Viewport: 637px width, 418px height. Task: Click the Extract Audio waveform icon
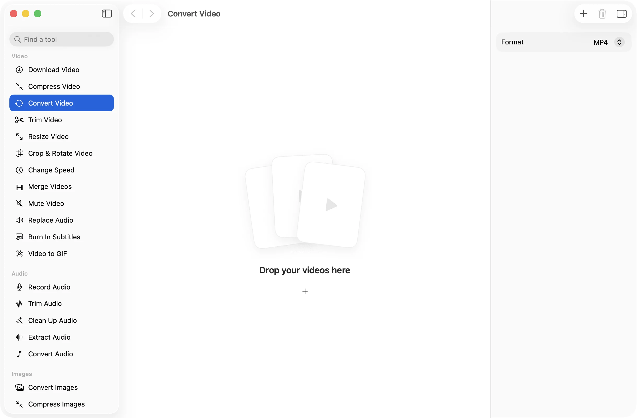(19, 337)
